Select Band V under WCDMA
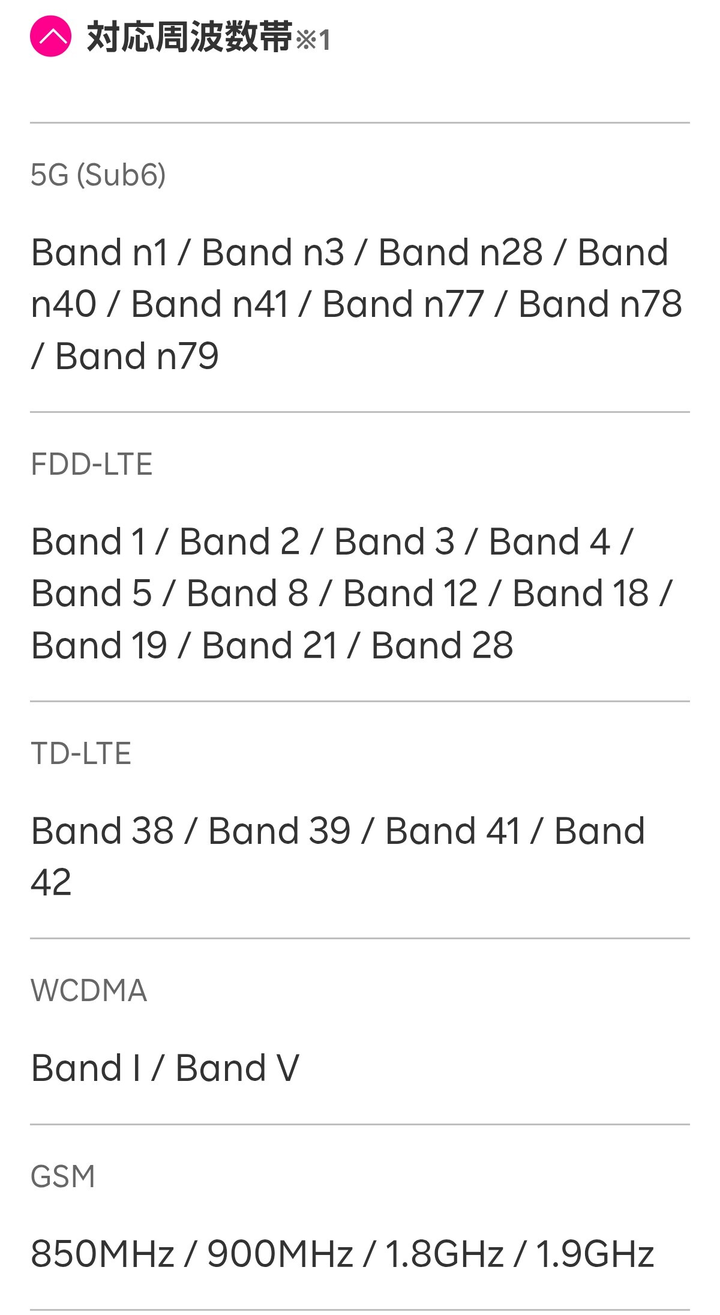 click(x=237, y=1068)
